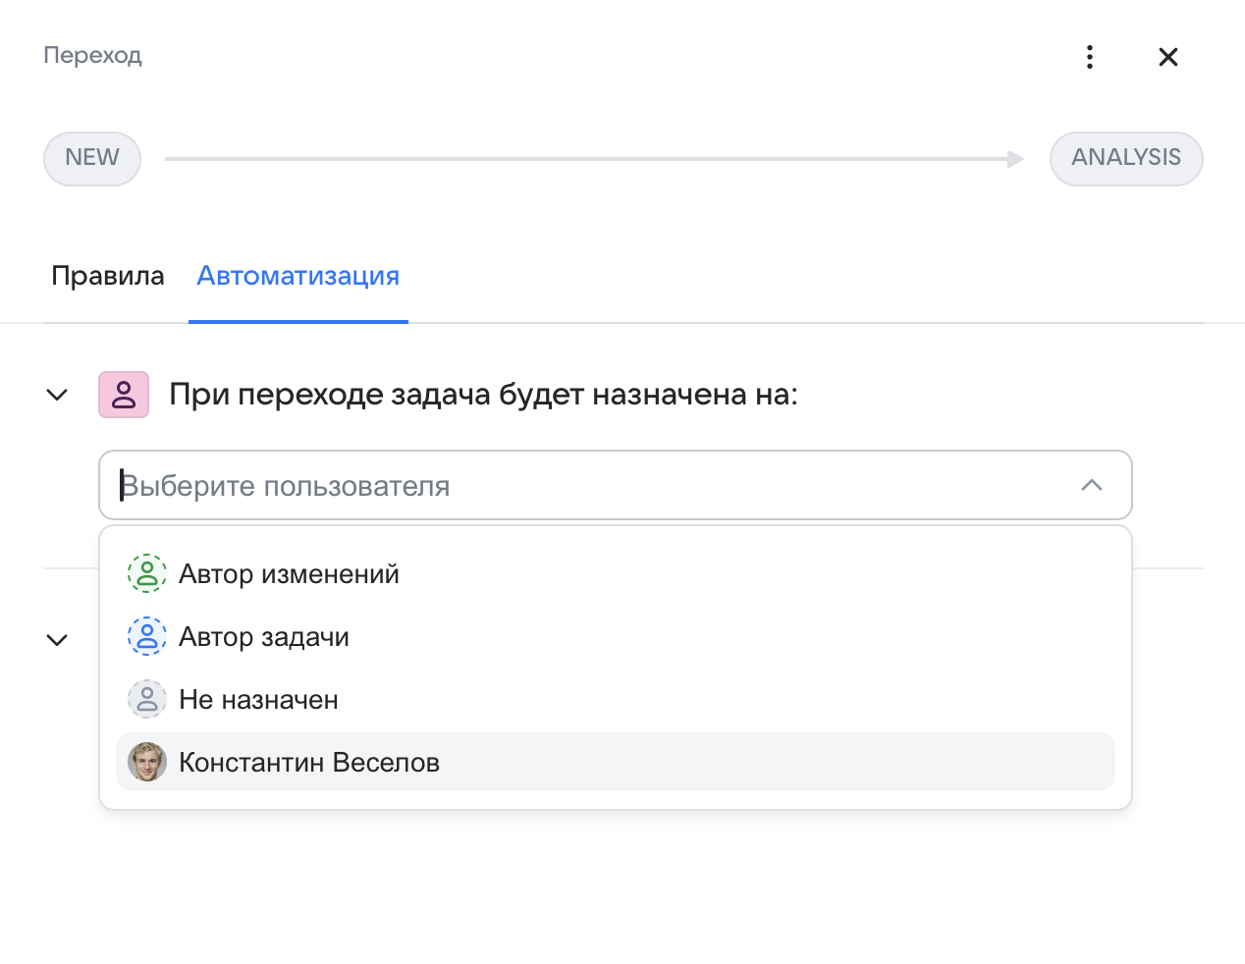Click the transition arrow between NEW and ANALYSIS
The image size is (1245, 964).
point(589,158)
